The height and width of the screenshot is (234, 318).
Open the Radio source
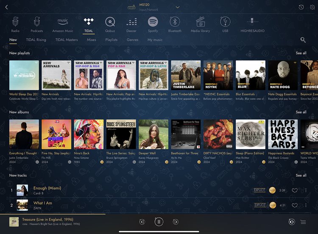(x=15, y=24)
